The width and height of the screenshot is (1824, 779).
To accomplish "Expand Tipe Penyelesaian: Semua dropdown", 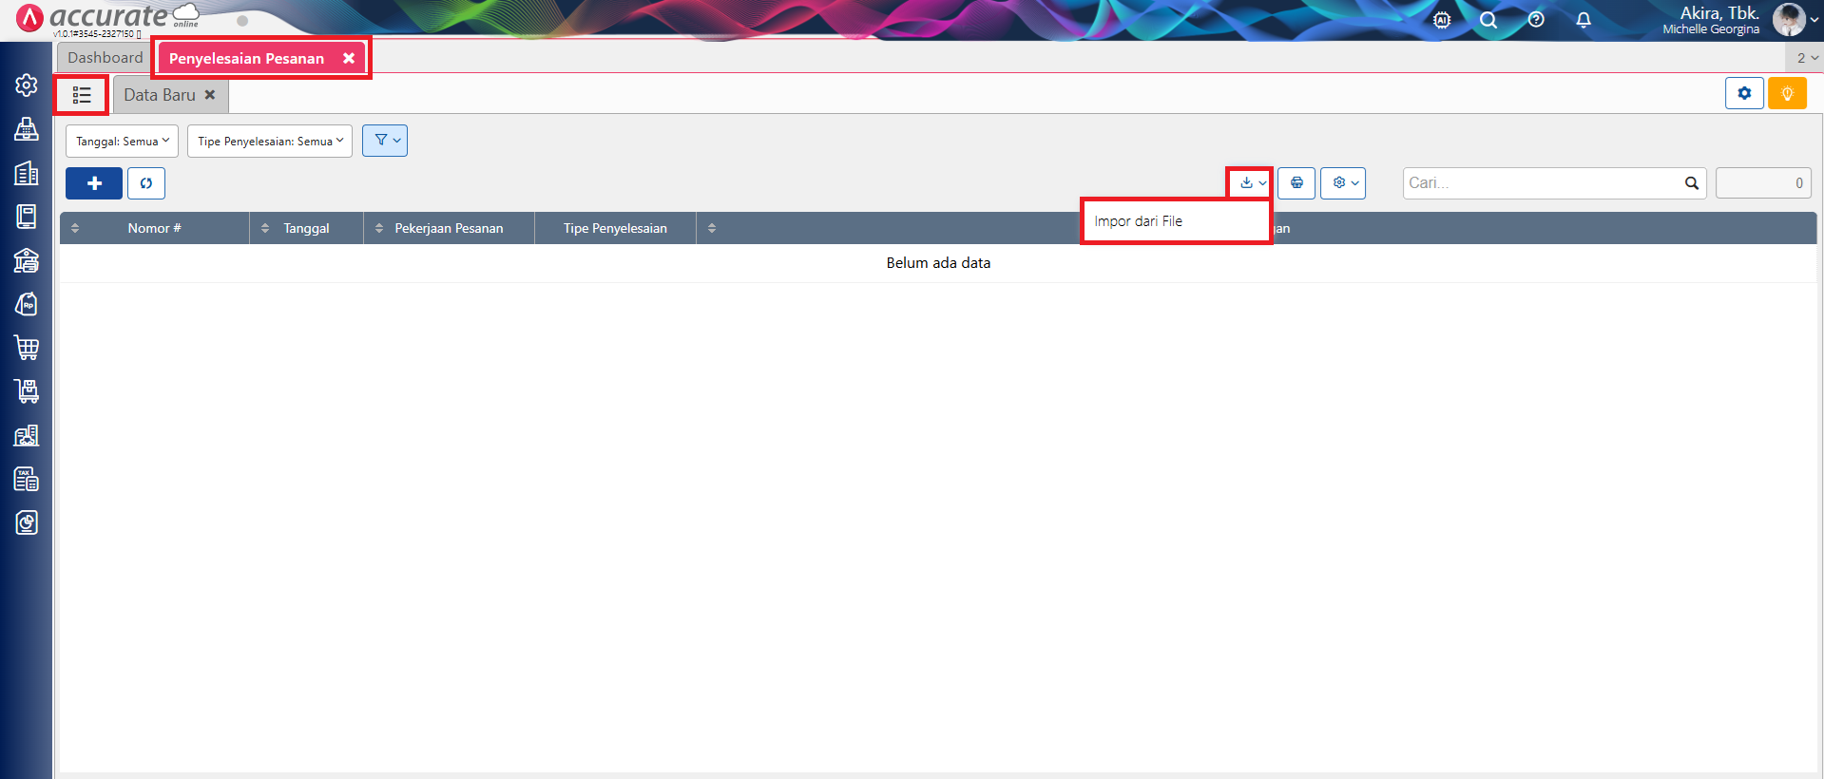I will [270, 142].
